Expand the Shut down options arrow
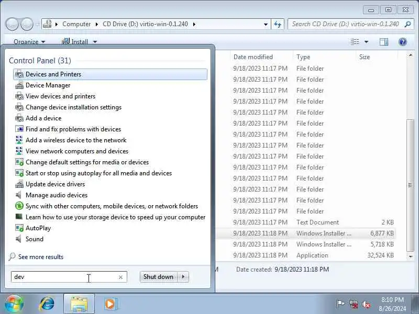Image resolution: width=419 pixels, height=314 pixels. click(183, 277)
